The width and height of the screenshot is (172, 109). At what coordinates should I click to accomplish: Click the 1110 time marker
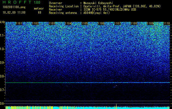(x=167, y=23)
